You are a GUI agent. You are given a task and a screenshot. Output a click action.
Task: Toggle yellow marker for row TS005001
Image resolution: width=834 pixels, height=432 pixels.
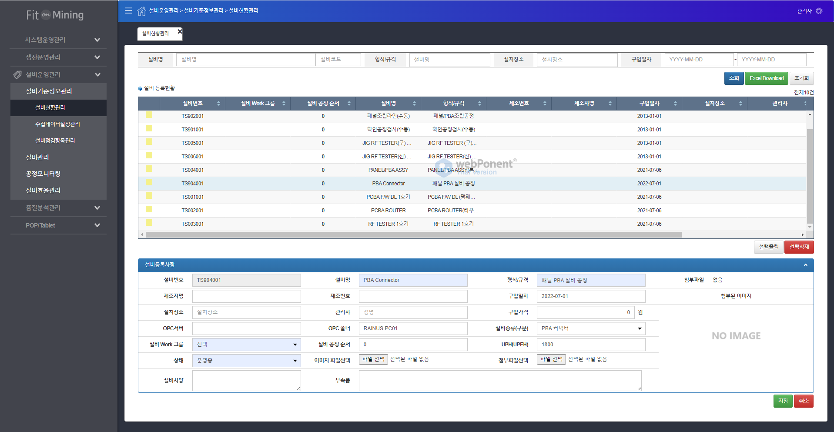click(x=149, y=142)
